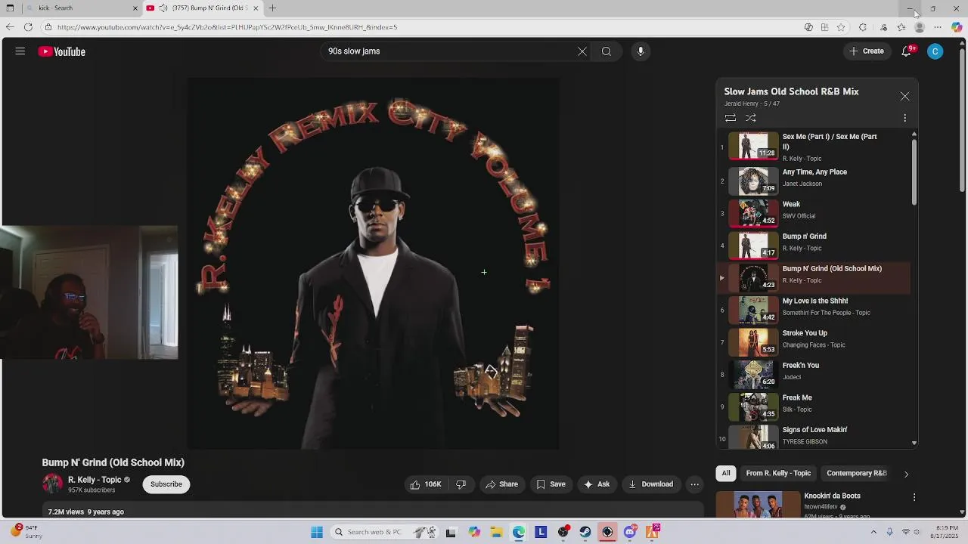The image size is (968, 544).
Task: Toggle shuffle playlist in playlist panel
Action: (751, 118)
